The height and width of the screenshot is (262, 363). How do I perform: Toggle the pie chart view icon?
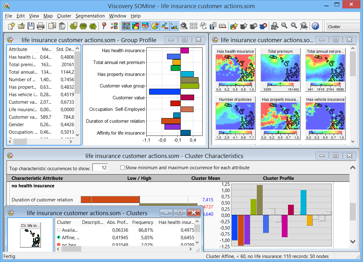(x=155, y=26)
